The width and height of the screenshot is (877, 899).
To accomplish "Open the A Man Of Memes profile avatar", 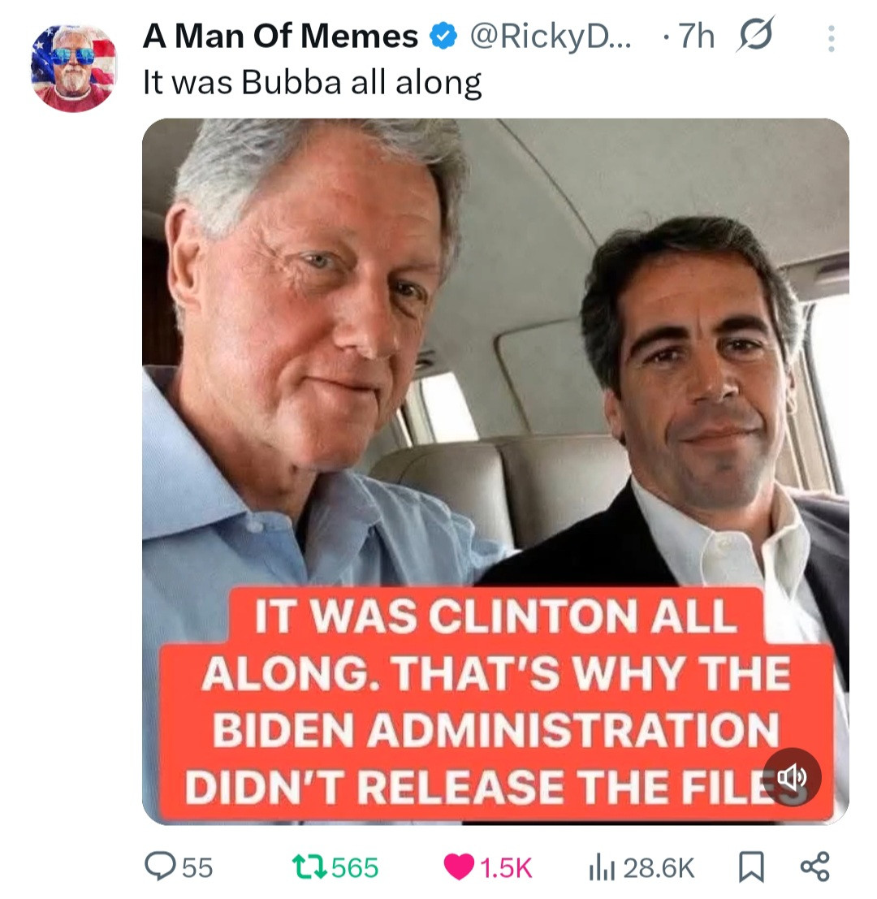I will coord(73,68).
